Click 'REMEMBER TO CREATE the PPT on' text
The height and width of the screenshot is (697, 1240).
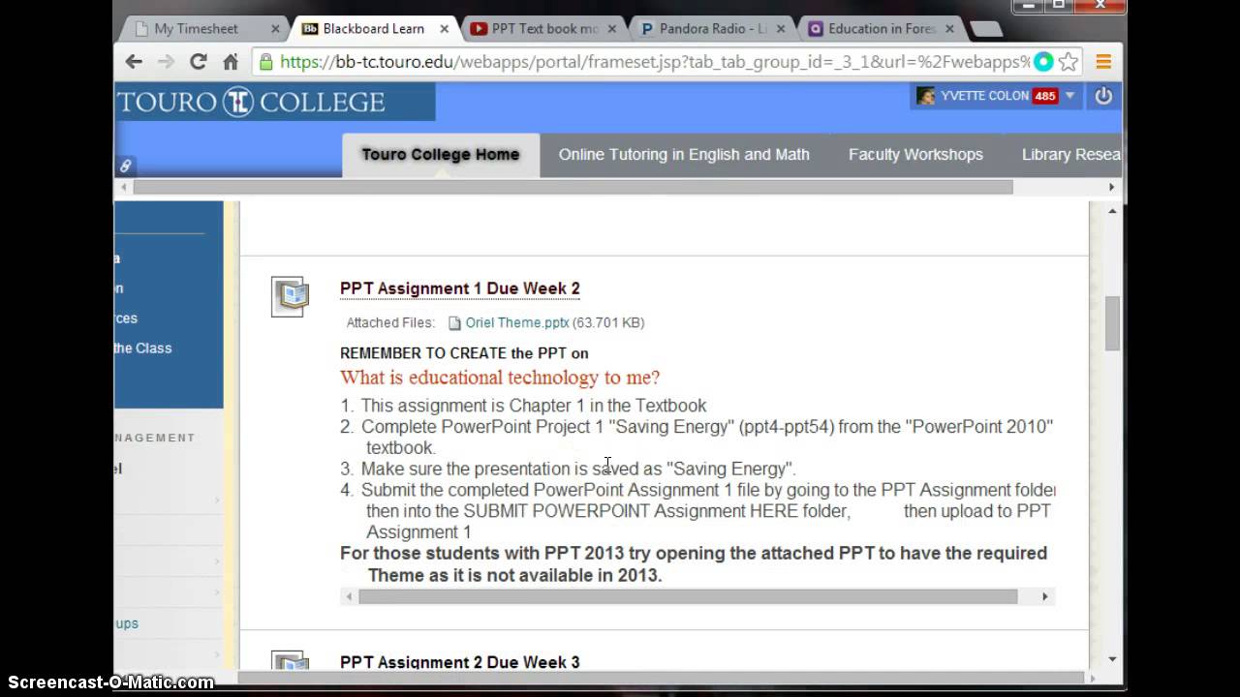pos(464,353)
